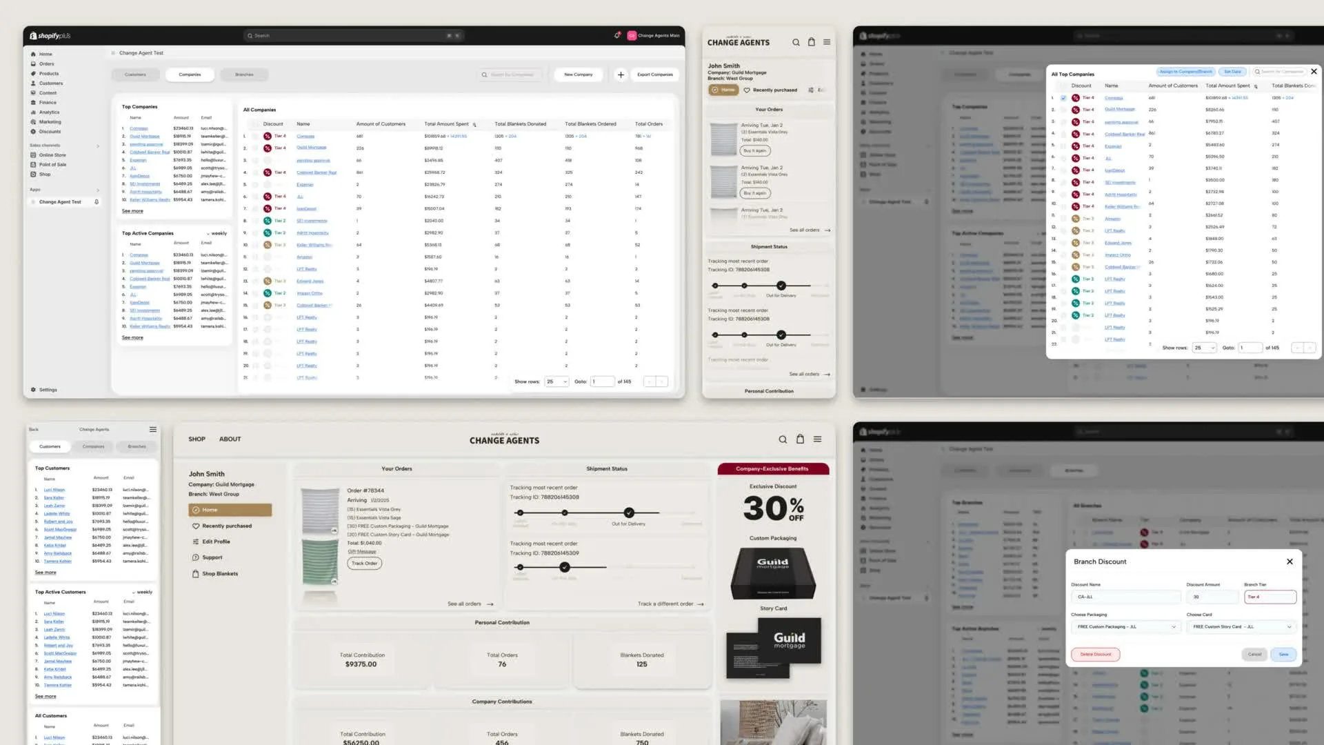Viewport: 1324px width, 745px height.
Task: Click the Discount Name field in Branch Discount
Action: tap(1126, 597)
